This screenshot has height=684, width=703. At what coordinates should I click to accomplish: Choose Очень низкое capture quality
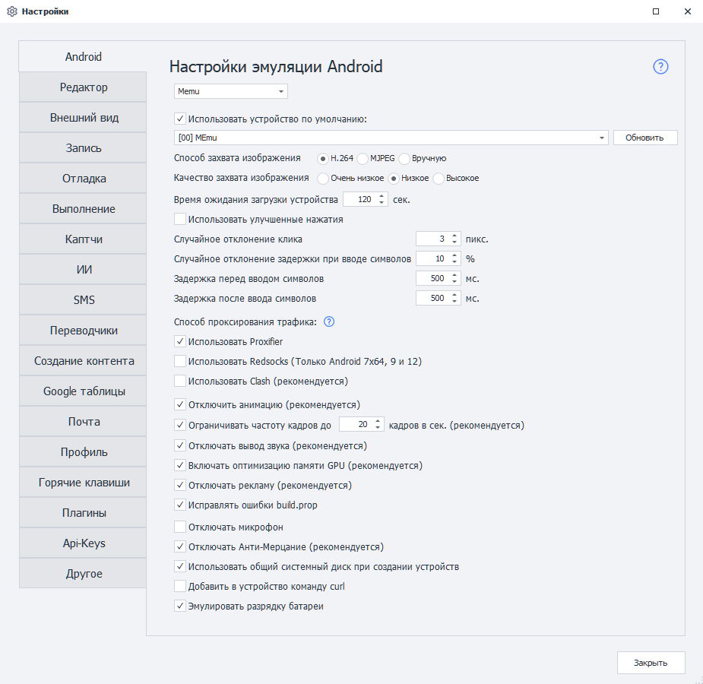[x=323, y=179]
